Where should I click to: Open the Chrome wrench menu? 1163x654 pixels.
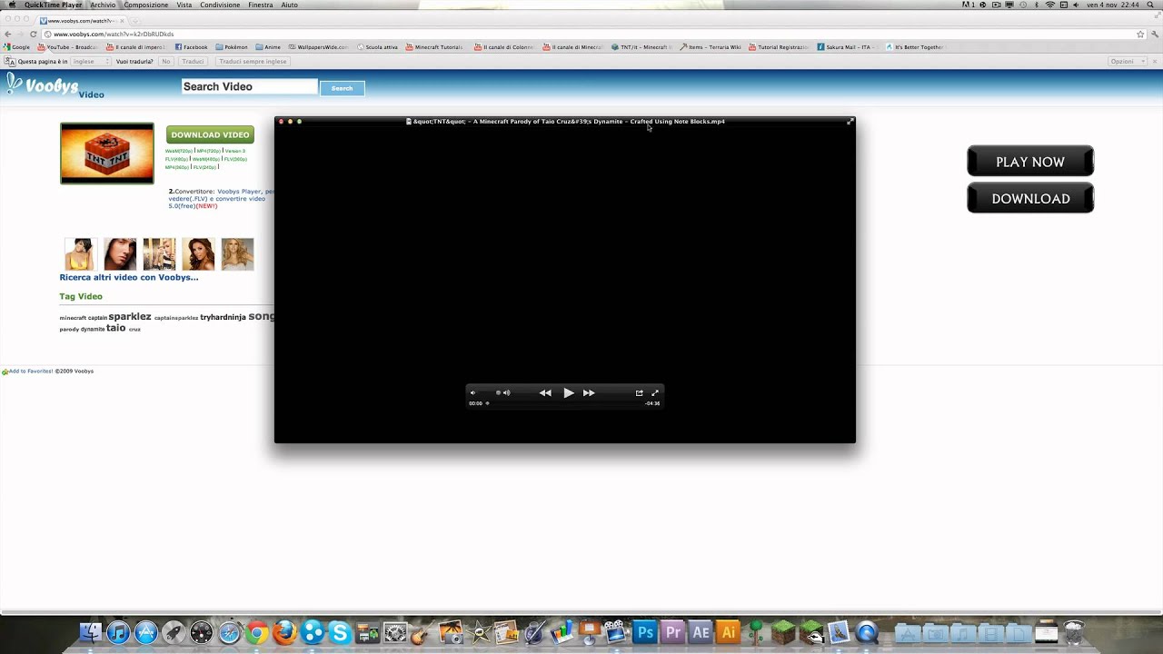pos(1154,35)
